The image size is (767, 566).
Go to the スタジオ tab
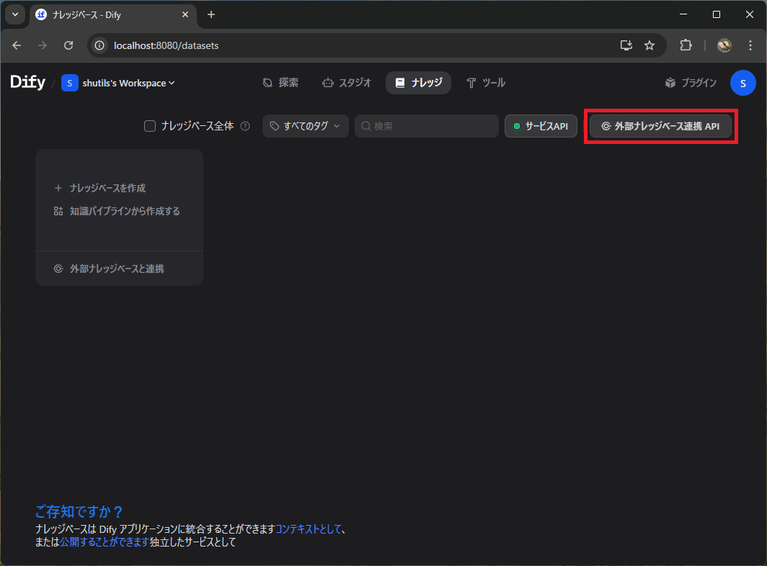tap(347, 83)
